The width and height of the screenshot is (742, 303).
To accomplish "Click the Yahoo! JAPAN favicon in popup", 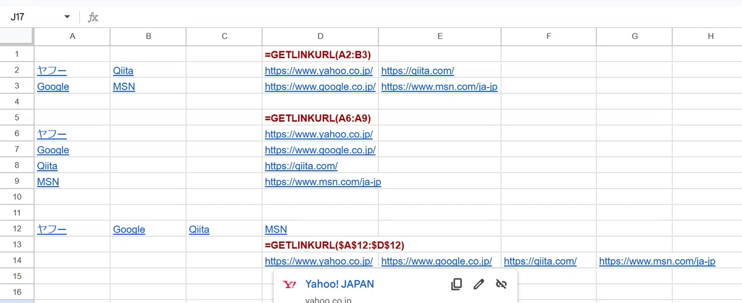I will coord(289,284).
